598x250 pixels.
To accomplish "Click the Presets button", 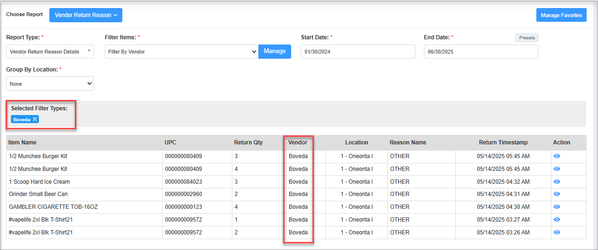I will [x=526, y=38].
